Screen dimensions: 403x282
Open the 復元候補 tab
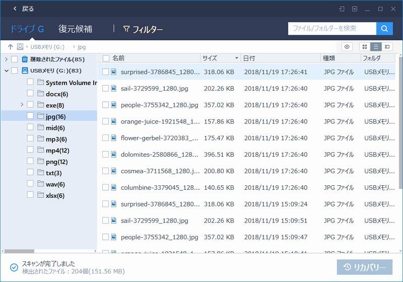[x=75, y=29]
